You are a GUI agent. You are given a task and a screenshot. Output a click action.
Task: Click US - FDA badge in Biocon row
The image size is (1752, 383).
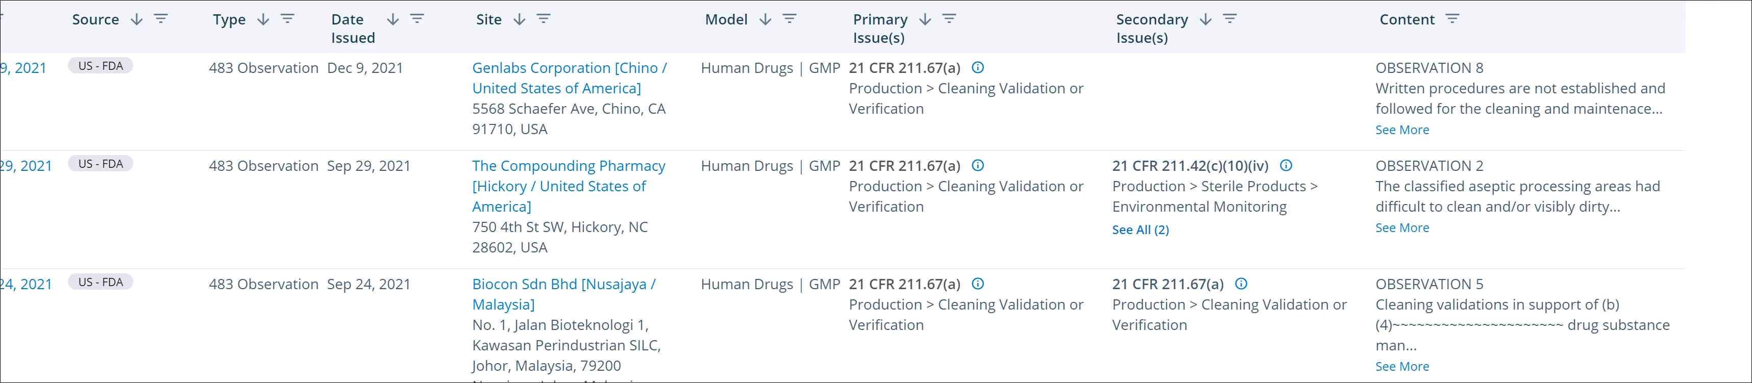tap(101, 282)
